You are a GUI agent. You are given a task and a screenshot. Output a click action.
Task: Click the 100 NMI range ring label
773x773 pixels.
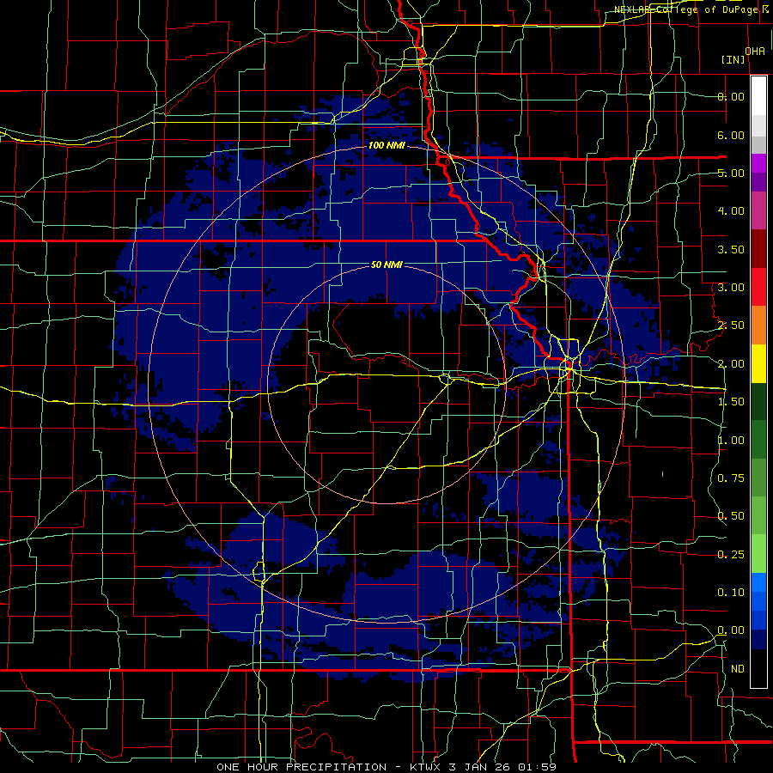pyautogui.click(x=387, y=145)
